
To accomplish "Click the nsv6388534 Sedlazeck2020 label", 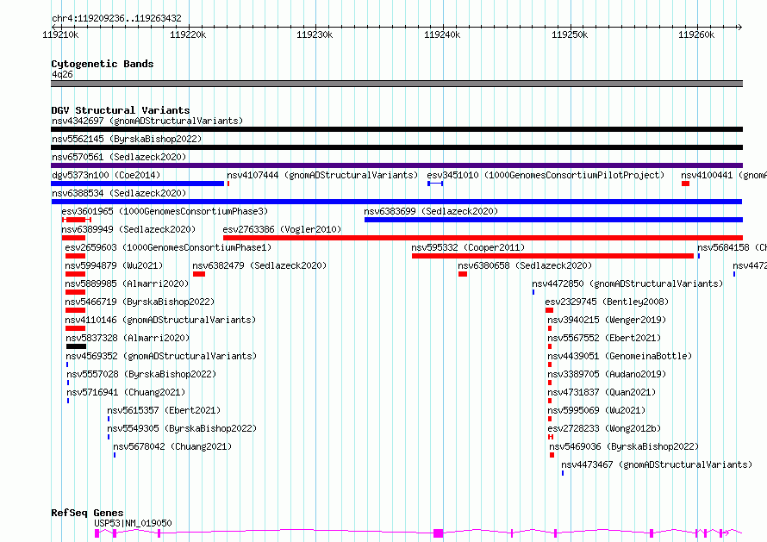I will 119,193.
